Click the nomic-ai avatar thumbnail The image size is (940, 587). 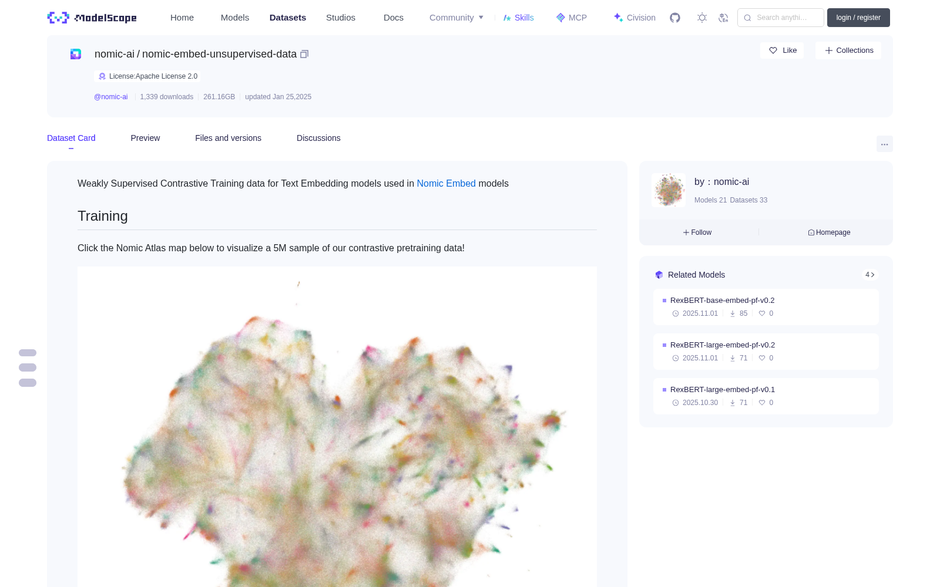[669, 190]
